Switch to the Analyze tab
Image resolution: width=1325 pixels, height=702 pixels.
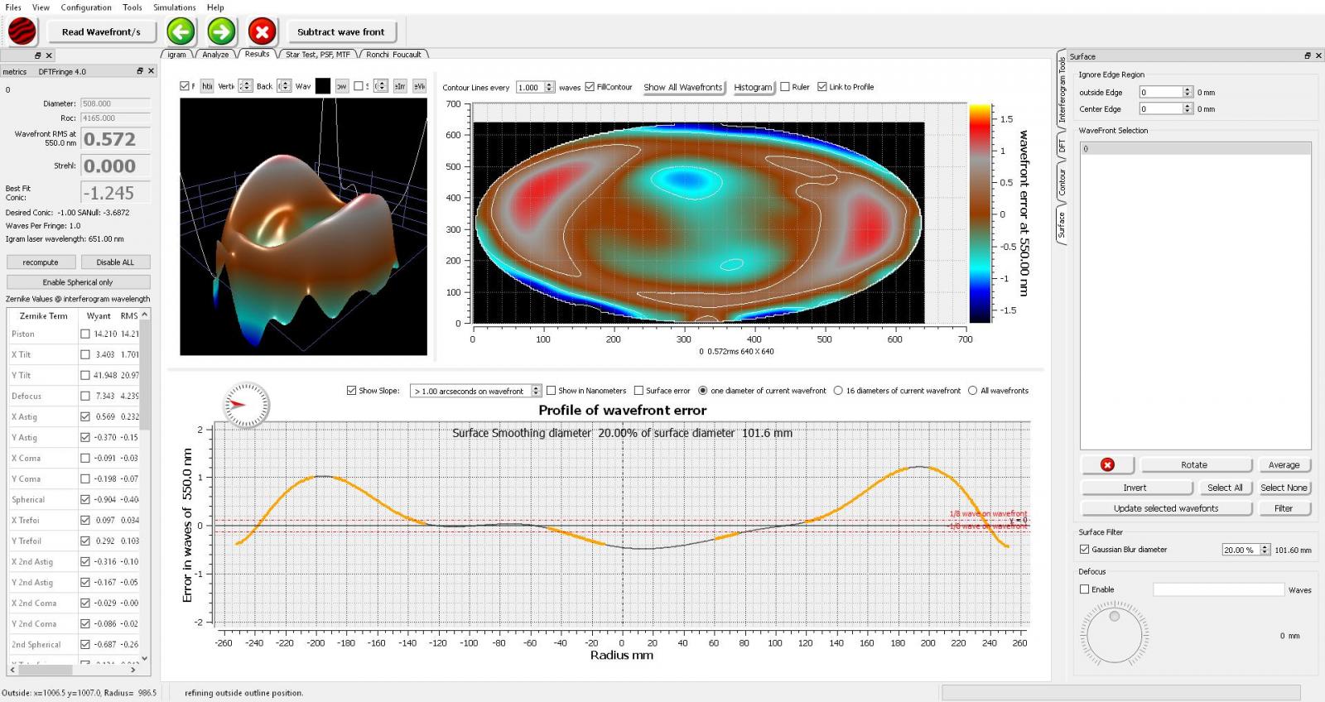point(215,55)
